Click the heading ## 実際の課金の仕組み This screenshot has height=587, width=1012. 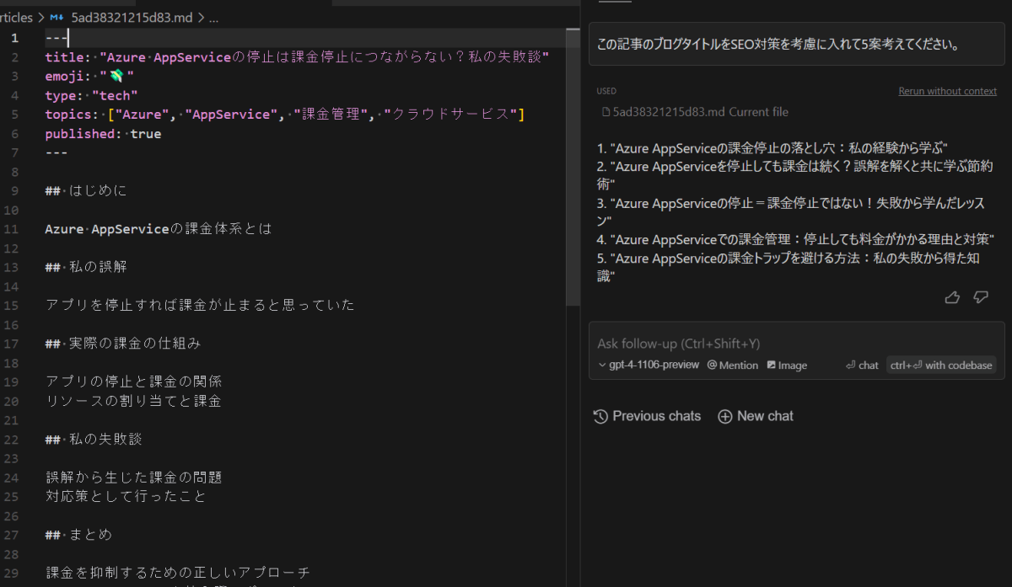point(123,344)
